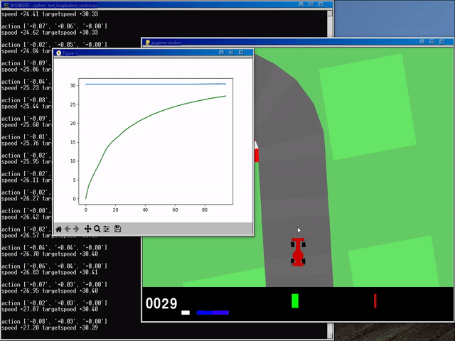Click the Save figure floppy icon
Viewport: 455px width, 341px height.
(x=117, y=229)
